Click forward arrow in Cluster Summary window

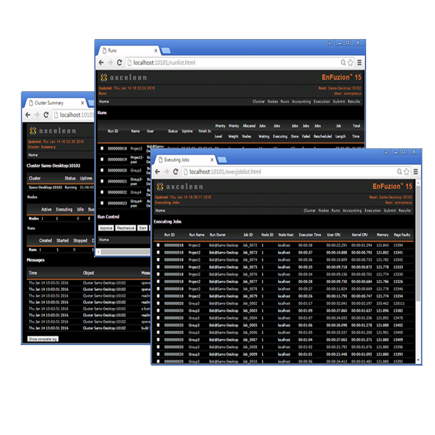pos(37,115)
